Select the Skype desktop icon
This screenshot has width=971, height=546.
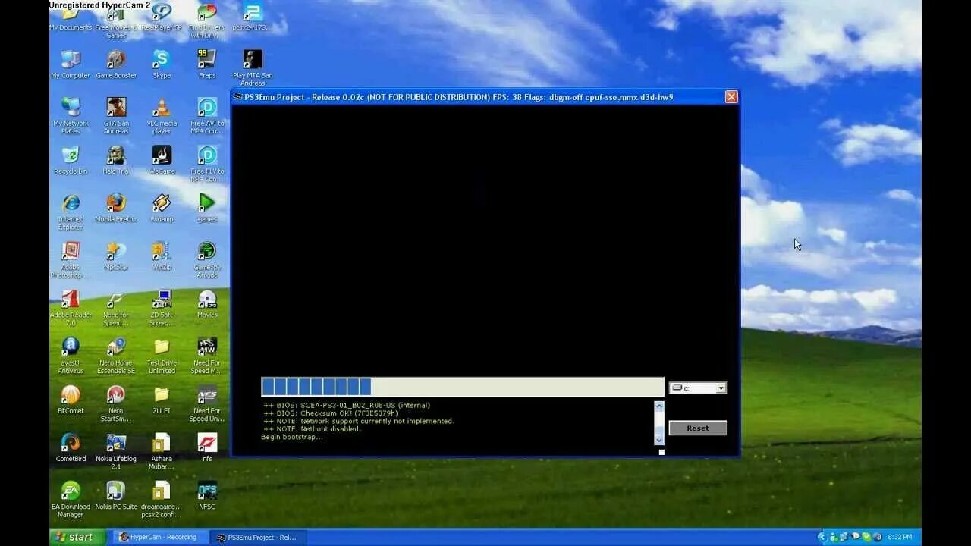coord(162,64)
